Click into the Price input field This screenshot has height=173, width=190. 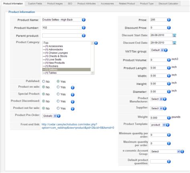158,20
